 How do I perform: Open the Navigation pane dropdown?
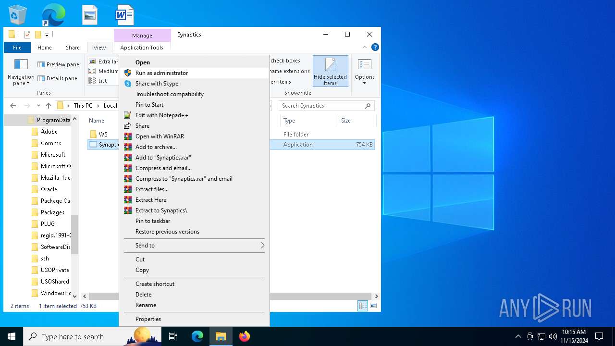click(x=21, y=80)
